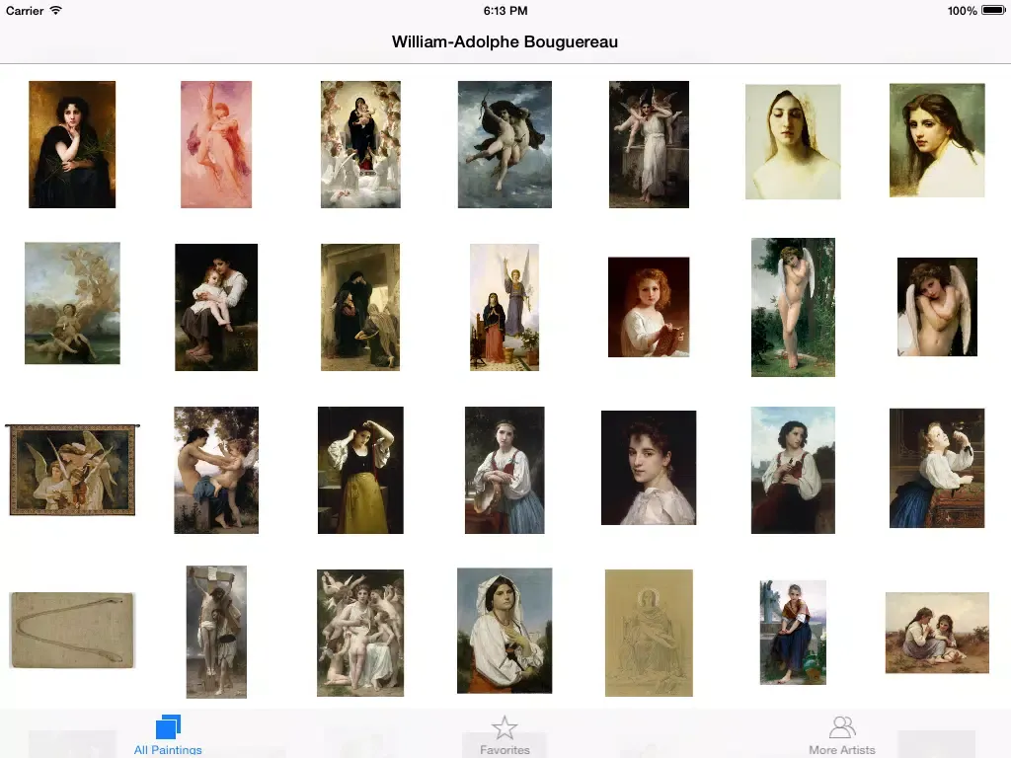Open standing winged cupid in forest painting
Viewport: 1011px width, 758px height.
793,307
